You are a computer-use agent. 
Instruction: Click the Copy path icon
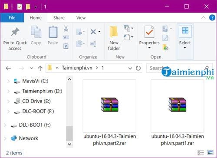66,37
